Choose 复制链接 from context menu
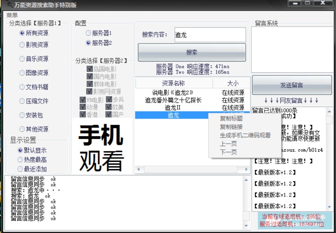 (x=231, y=127)
